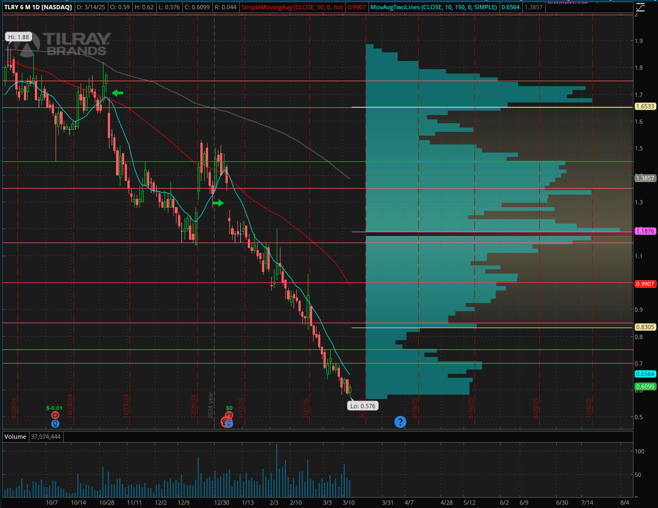Click the pink 1.1876 bubble on the price axis
The height and width of the screenshot is (508, 658).
(x=645, y=231)
